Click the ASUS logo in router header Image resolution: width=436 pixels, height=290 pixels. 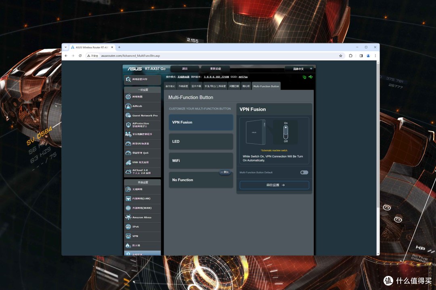pos(135,69)
